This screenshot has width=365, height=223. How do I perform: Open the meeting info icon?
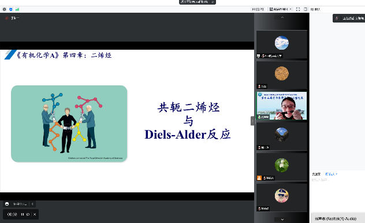(4, 9)
